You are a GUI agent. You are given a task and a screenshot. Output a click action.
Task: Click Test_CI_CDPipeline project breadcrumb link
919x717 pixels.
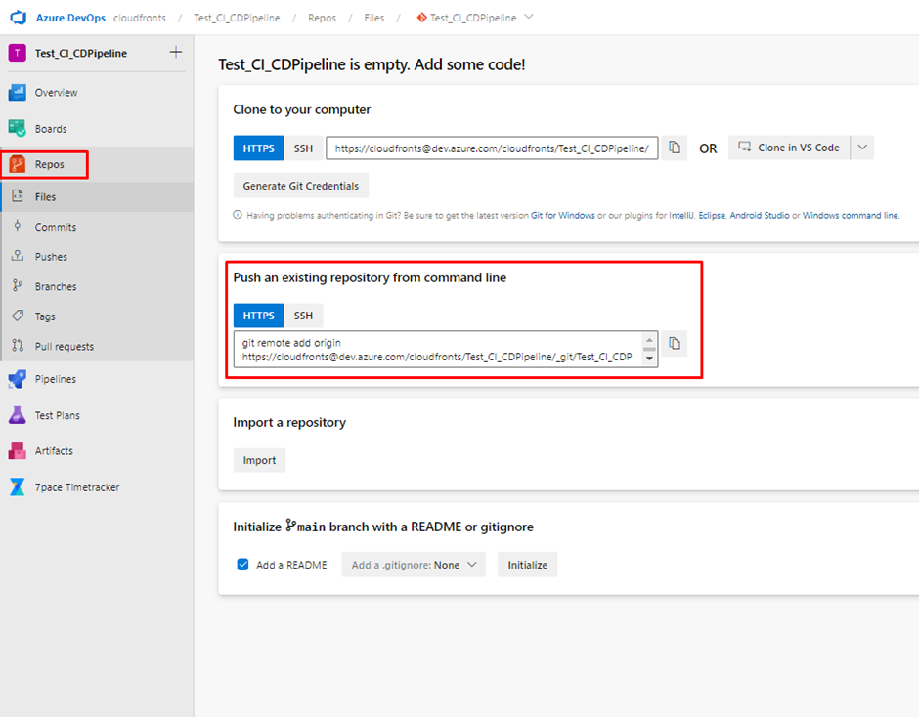(x=237, y=18)
